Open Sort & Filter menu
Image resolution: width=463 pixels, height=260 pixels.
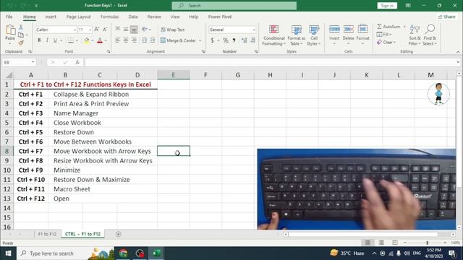point(415,35)
